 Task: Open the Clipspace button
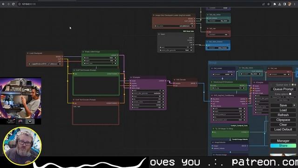[x=283, y=120]
